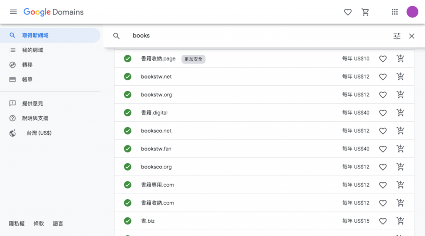Favorite the booksco.net domain
The height and width of the screenshot is (236, 425).
(383, 131)
